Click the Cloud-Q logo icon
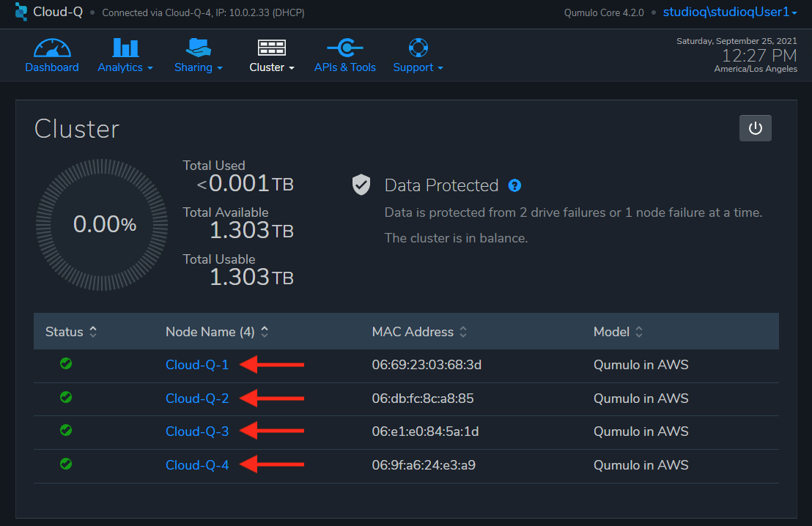Screen dimensions: 812x526 point(21,12)
